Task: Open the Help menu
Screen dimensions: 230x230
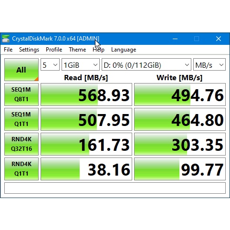Action: 98,50
